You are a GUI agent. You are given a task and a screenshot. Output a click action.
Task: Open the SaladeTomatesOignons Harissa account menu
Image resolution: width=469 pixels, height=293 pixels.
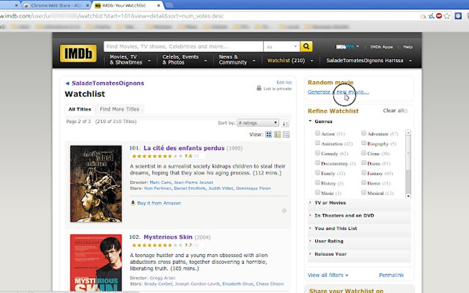pos(369,60)
